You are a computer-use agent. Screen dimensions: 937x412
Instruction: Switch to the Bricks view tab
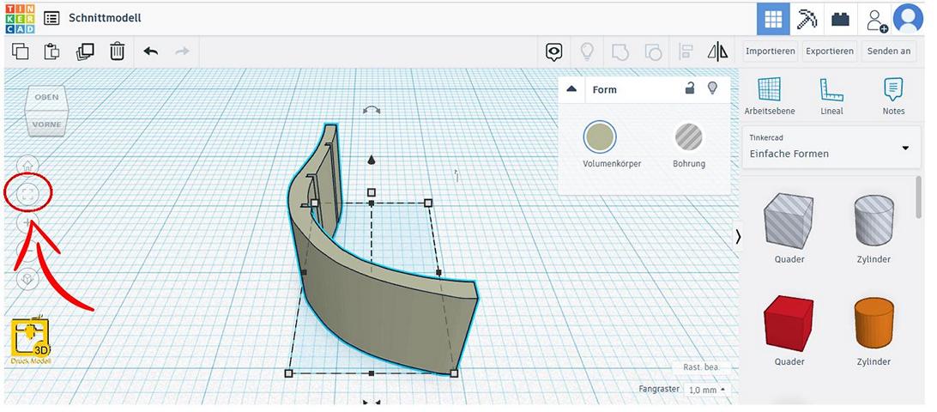[840, 18]
